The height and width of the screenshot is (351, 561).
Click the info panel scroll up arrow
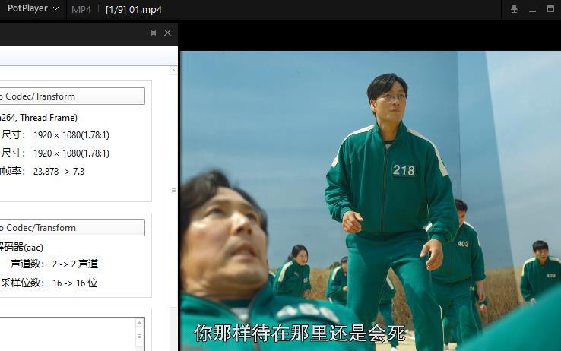coord(173,71)
